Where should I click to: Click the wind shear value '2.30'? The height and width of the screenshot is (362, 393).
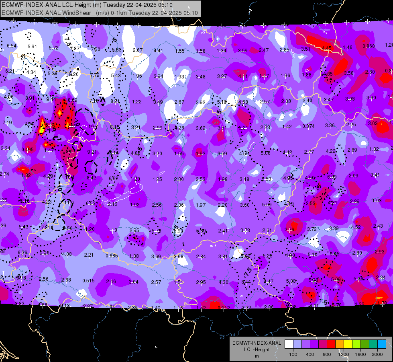179,179
